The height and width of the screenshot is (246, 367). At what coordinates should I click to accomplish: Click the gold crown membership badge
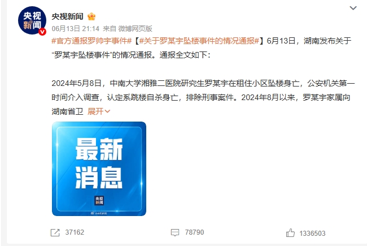click(91, 16)
